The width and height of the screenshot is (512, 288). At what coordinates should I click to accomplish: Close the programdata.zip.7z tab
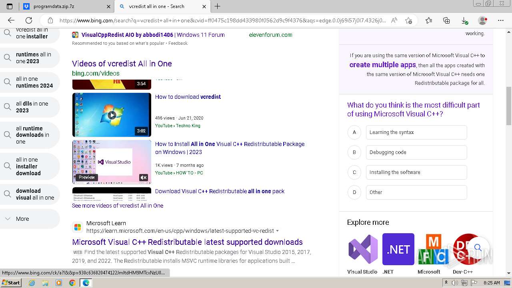coord(108,6)
